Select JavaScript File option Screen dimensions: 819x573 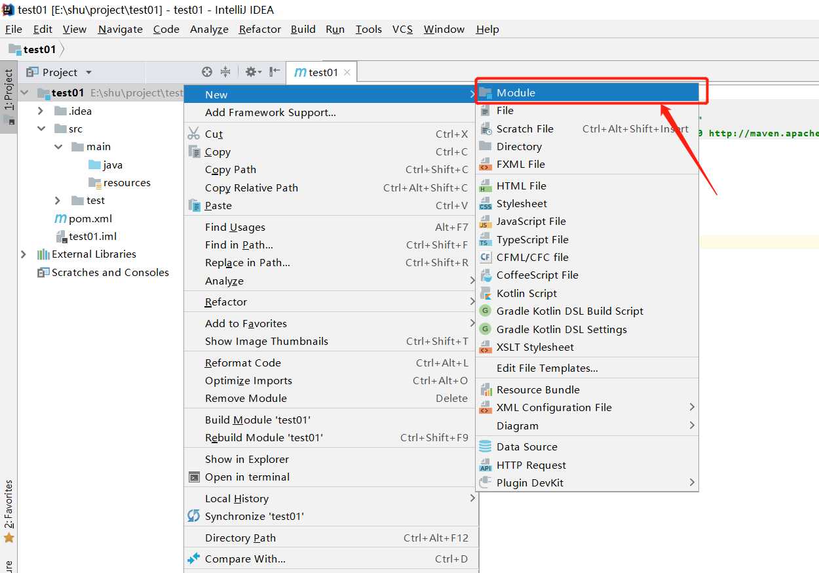[x=587, y=221]
